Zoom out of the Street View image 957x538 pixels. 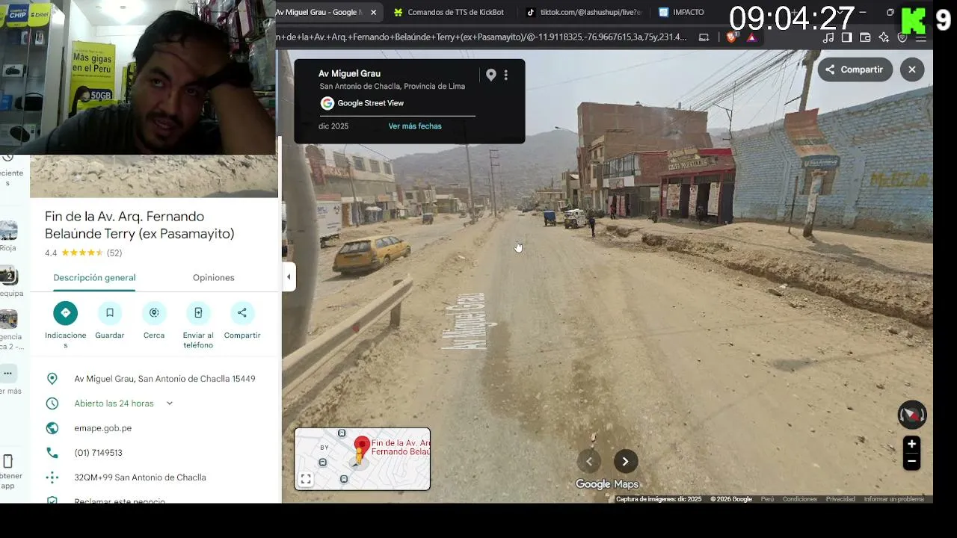[x=911, y=462]
